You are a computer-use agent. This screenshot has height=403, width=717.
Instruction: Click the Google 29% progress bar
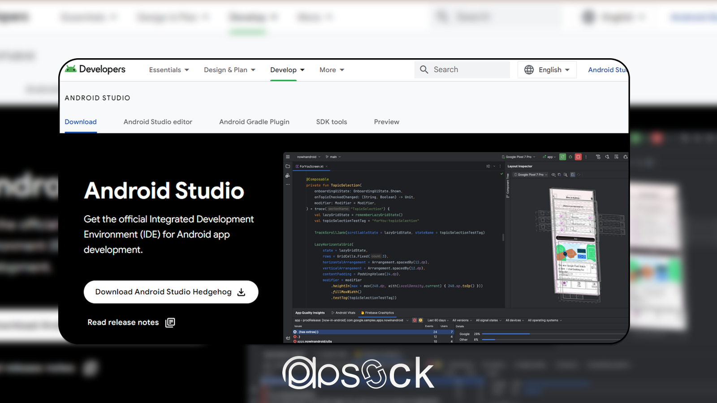tap(554, 334)
